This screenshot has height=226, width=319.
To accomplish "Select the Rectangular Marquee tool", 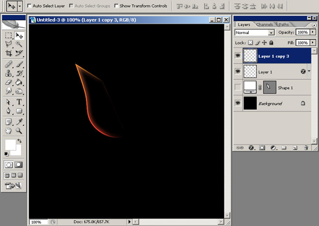I will (8, 35).
